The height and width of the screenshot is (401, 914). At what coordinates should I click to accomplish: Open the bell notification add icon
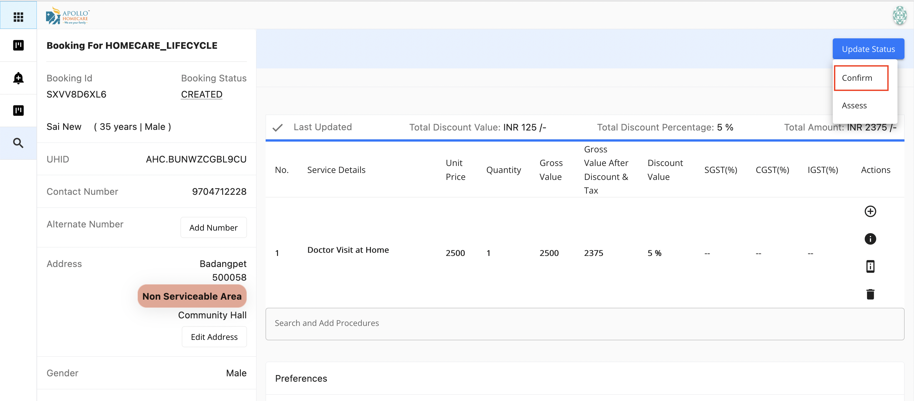[18, 78]
